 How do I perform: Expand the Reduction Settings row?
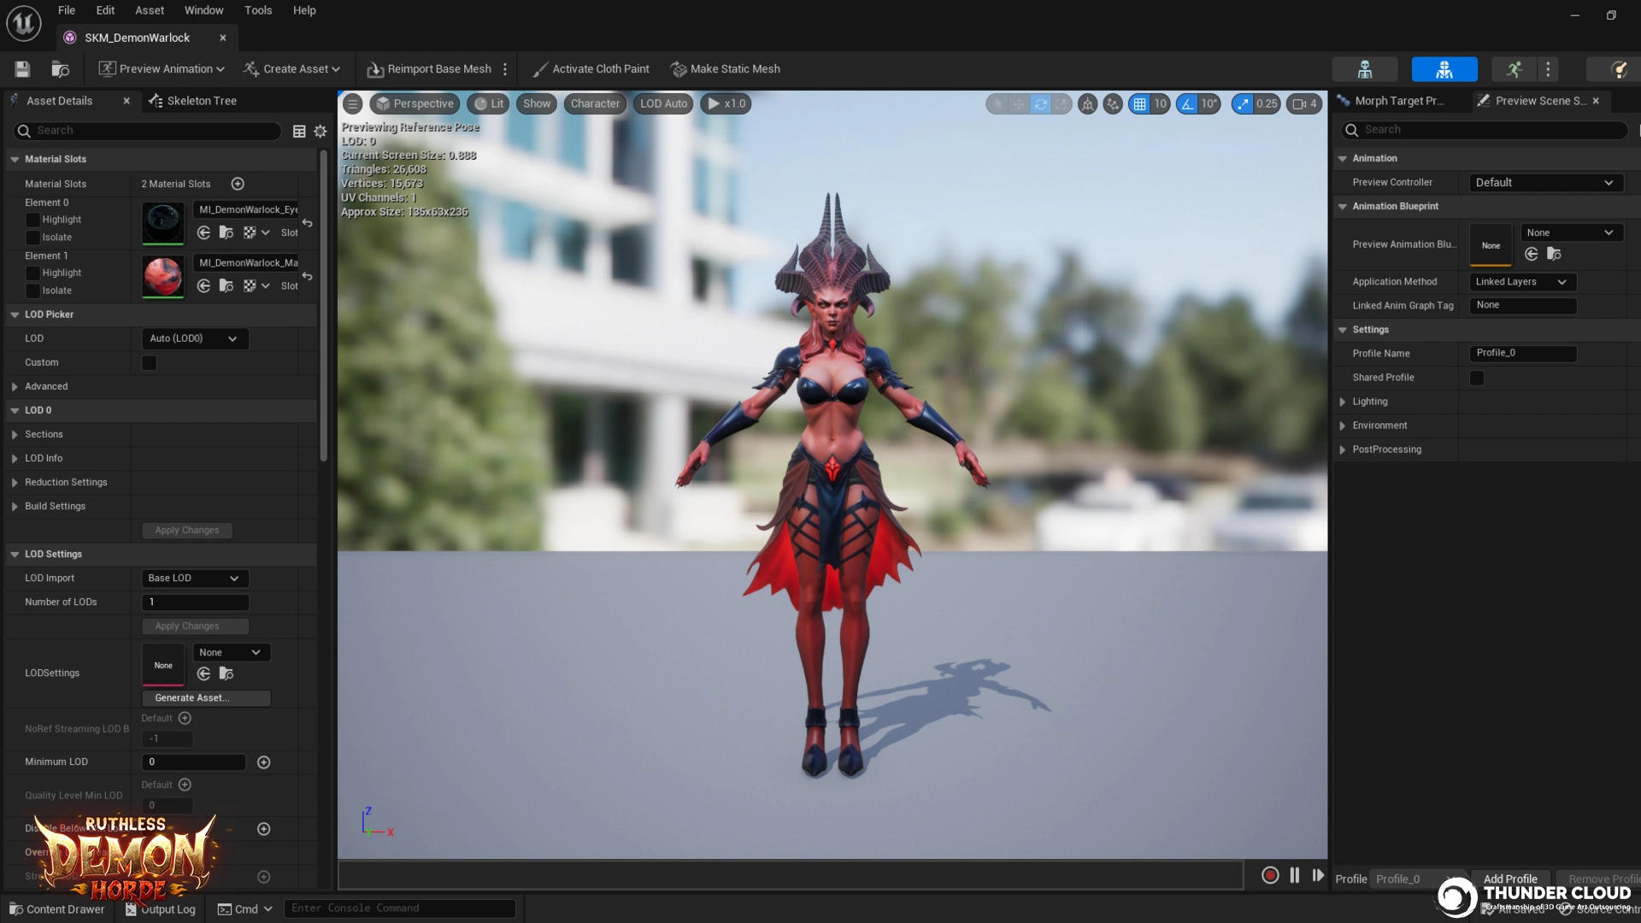point(15,483)
